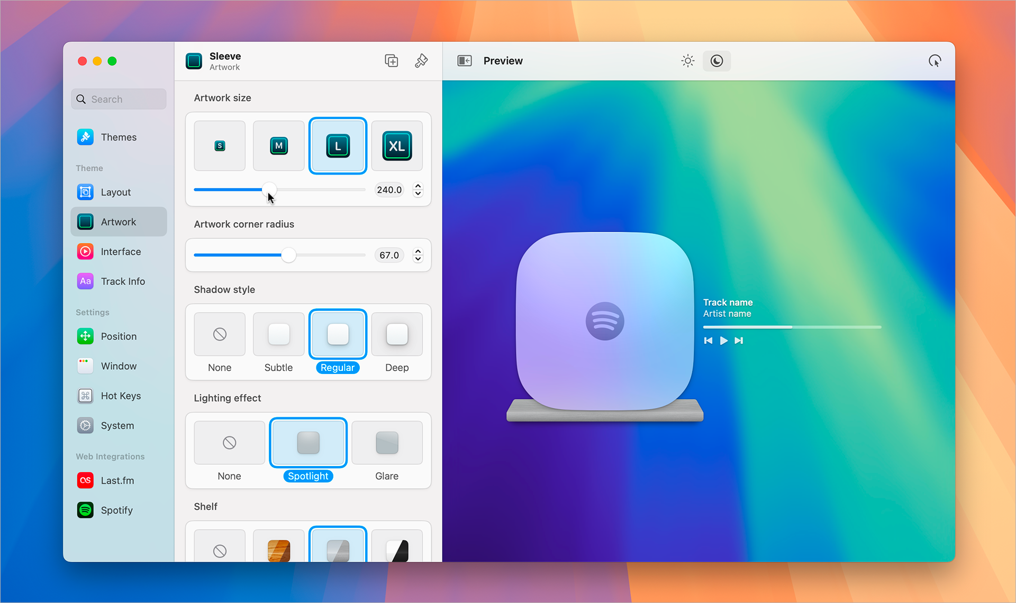Click the next track button in preview
The width and height of the screenshot is (1016, 603).
[x=739, y=341]
